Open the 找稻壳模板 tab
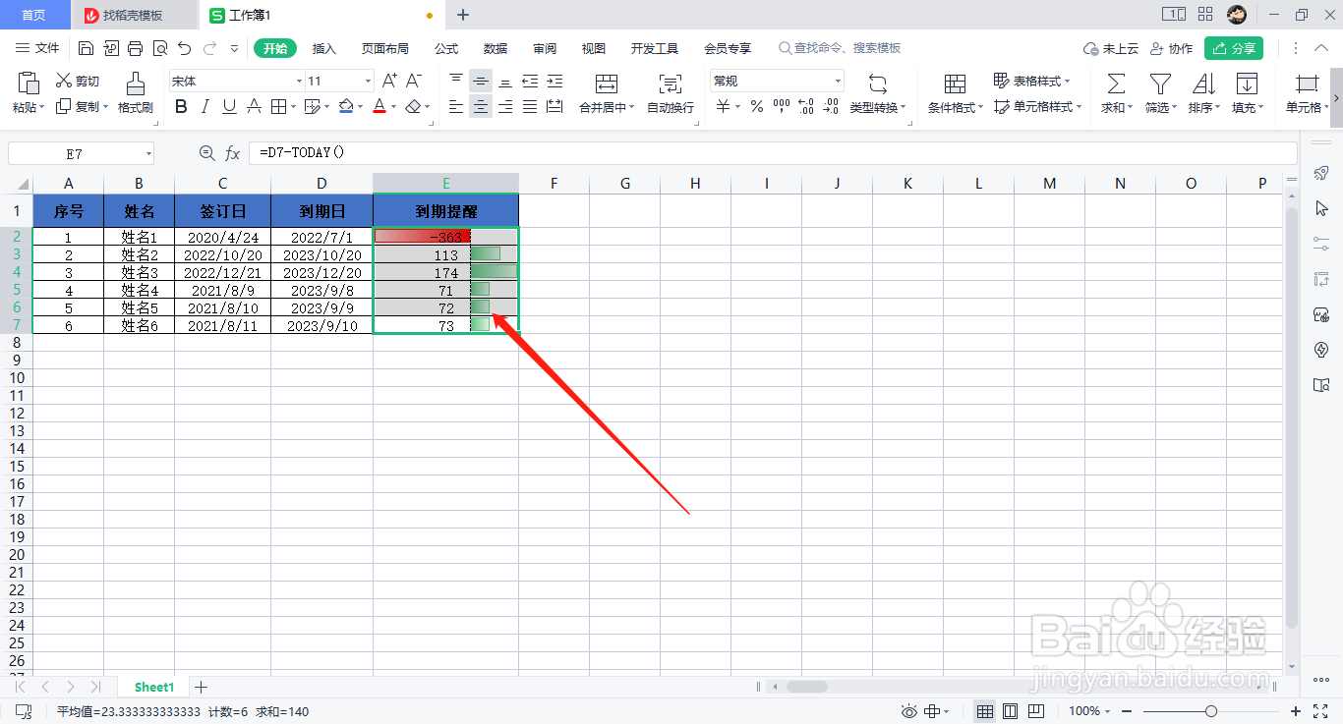 (x=133, y=15)
